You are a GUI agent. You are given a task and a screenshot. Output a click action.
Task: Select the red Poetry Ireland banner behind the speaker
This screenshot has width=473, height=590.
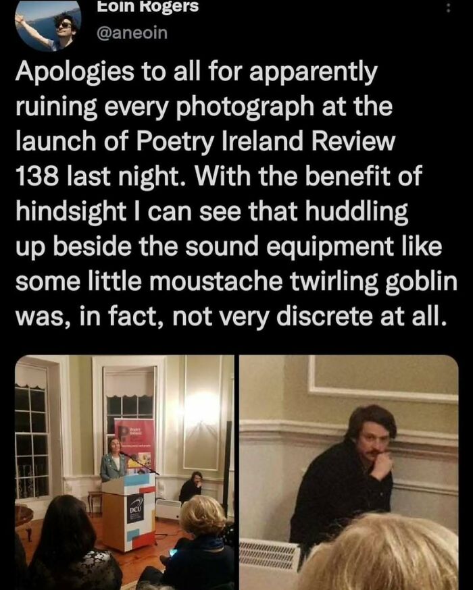pyautogui.click(x=134, y=445)
